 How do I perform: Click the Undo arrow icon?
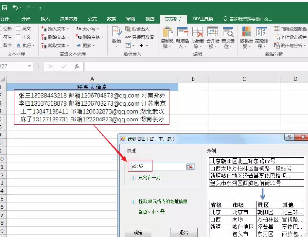click(x=15, y=7)
